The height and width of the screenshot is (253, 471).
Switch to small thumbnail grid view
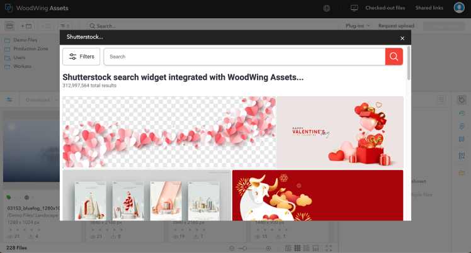click(x=297, y=248)
